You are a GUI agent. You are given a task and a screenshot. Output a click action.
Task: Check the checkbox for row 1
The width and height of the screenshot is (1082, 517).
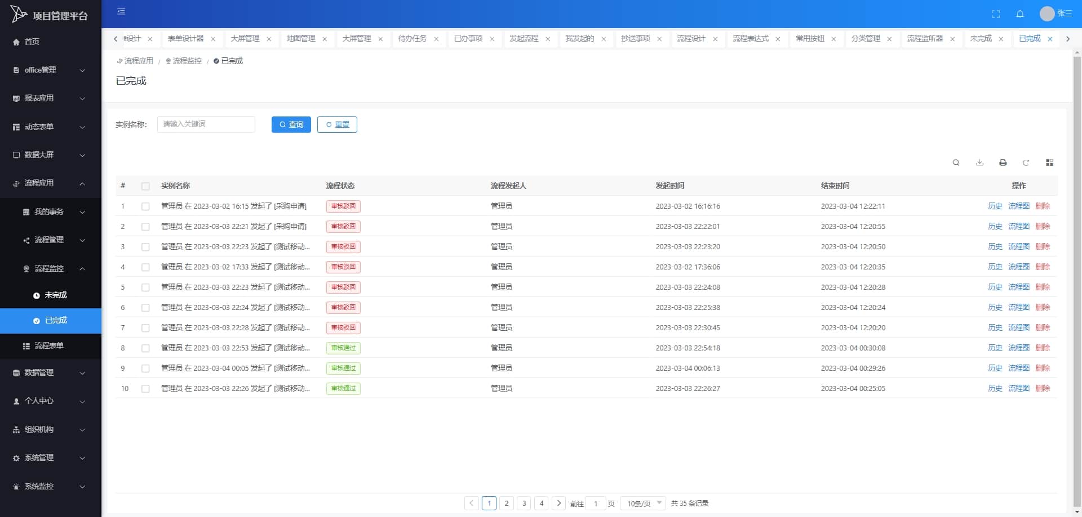tap(145, 206)
